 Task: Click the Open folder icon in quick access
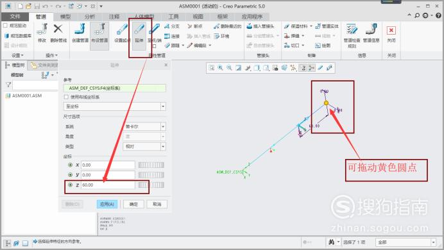pos(28,6)
